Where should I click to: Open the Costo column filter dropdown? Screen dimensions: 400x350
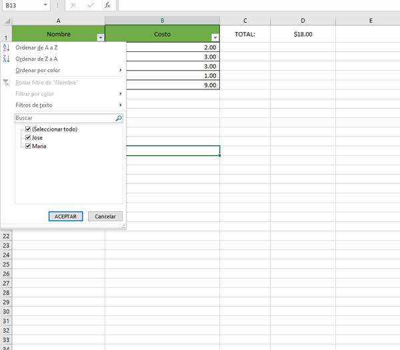[215, 38]
